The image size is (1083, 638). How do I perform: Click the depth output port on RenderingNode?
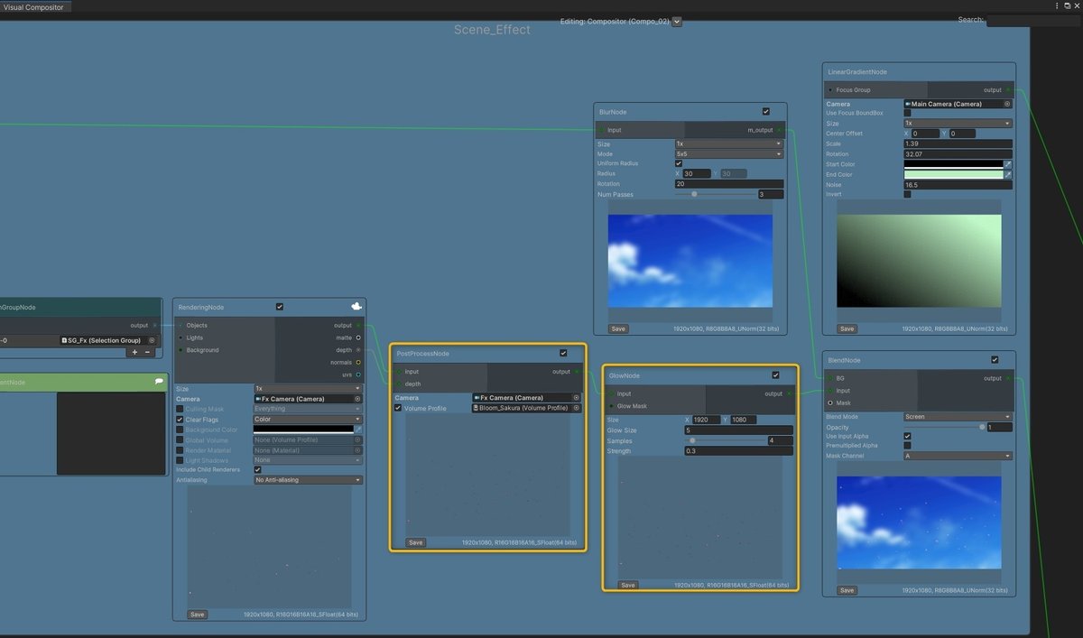tap(358, 350)
